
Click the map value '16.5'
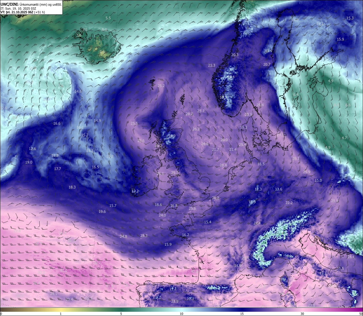pyautogui.click(x=95, y=167)
